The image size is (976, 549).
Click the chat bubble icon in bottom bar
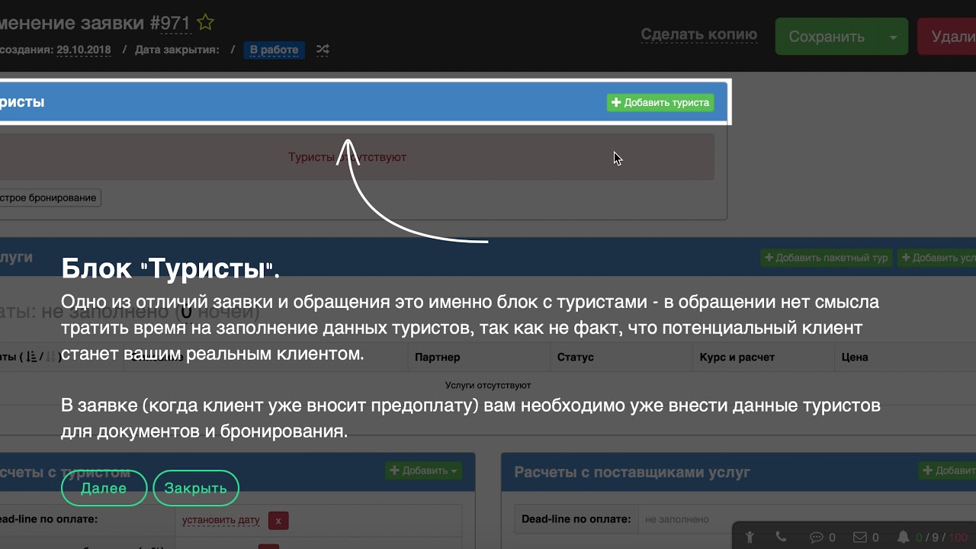(816, 537)
